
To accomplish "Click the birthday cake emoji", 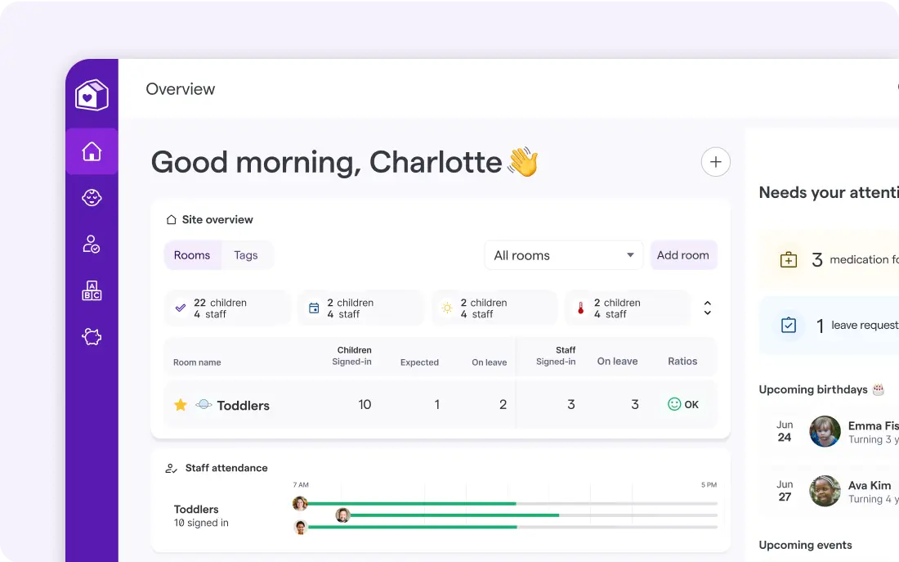I will pos(879,389).
